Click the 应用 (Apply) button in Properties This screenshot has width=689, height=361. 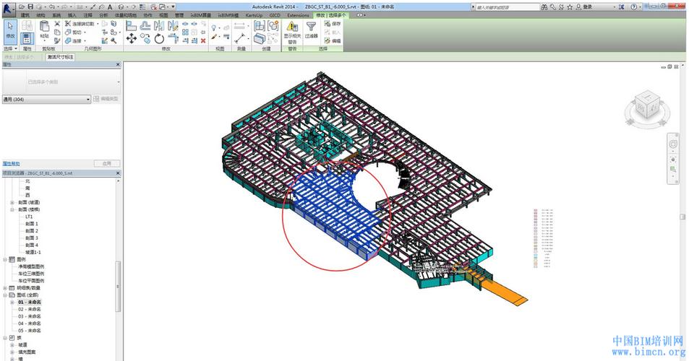[x=107, y=164]
